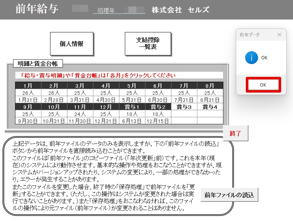Screen dimensions: 293x221
Task: Select the 9月 payroll month
Action: (28, 107)
